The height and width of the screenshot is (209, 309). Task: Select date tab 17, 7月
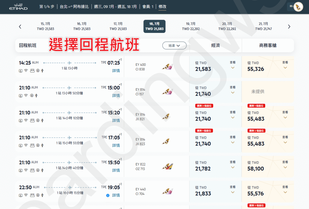tap(118, 26)
